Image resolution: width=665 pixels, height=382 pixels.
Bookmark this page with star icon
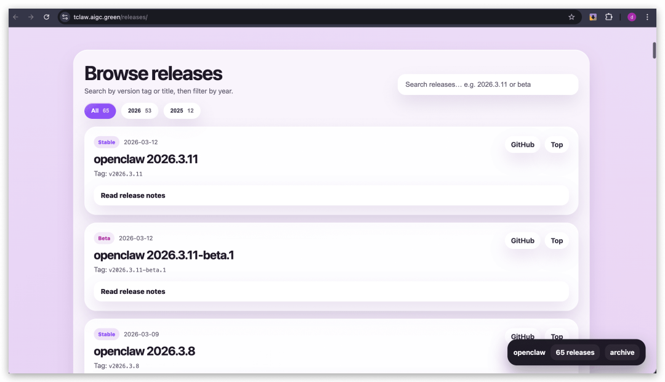[x=571, y=17]
